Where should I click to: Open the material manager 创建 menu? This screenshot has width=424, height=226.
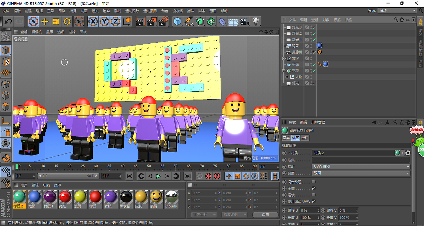pos(24,186)
